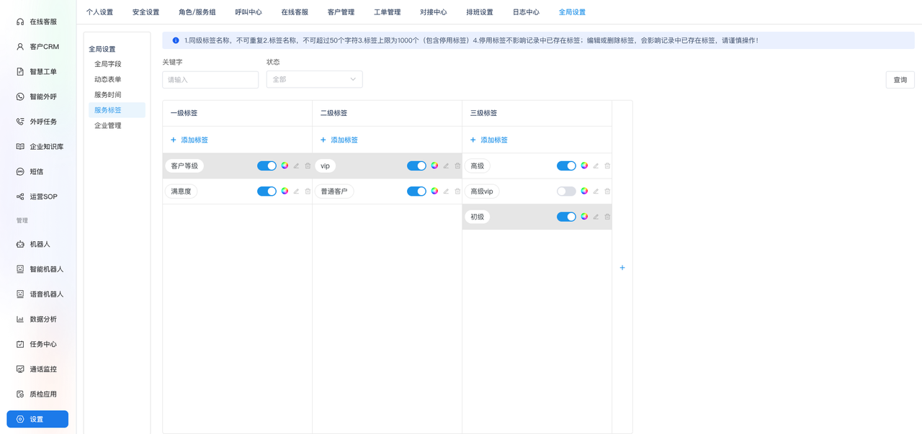Toggle the 普通客户 tag switch
The image size is (922, 434).
[416, 191]
